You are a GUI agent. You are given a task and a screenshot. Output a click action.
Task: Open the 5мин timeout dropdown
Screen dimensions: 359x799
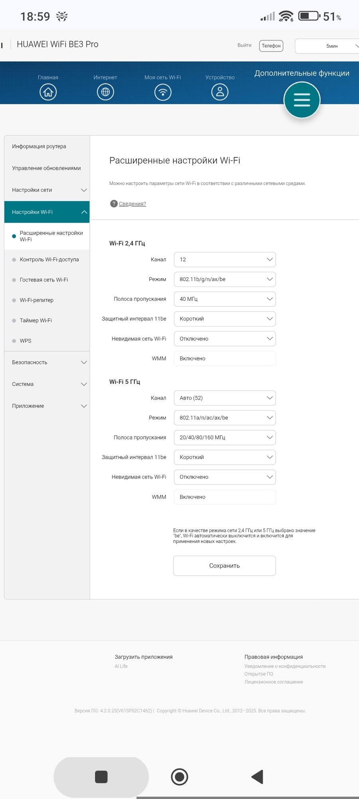[x=327, y=46]
